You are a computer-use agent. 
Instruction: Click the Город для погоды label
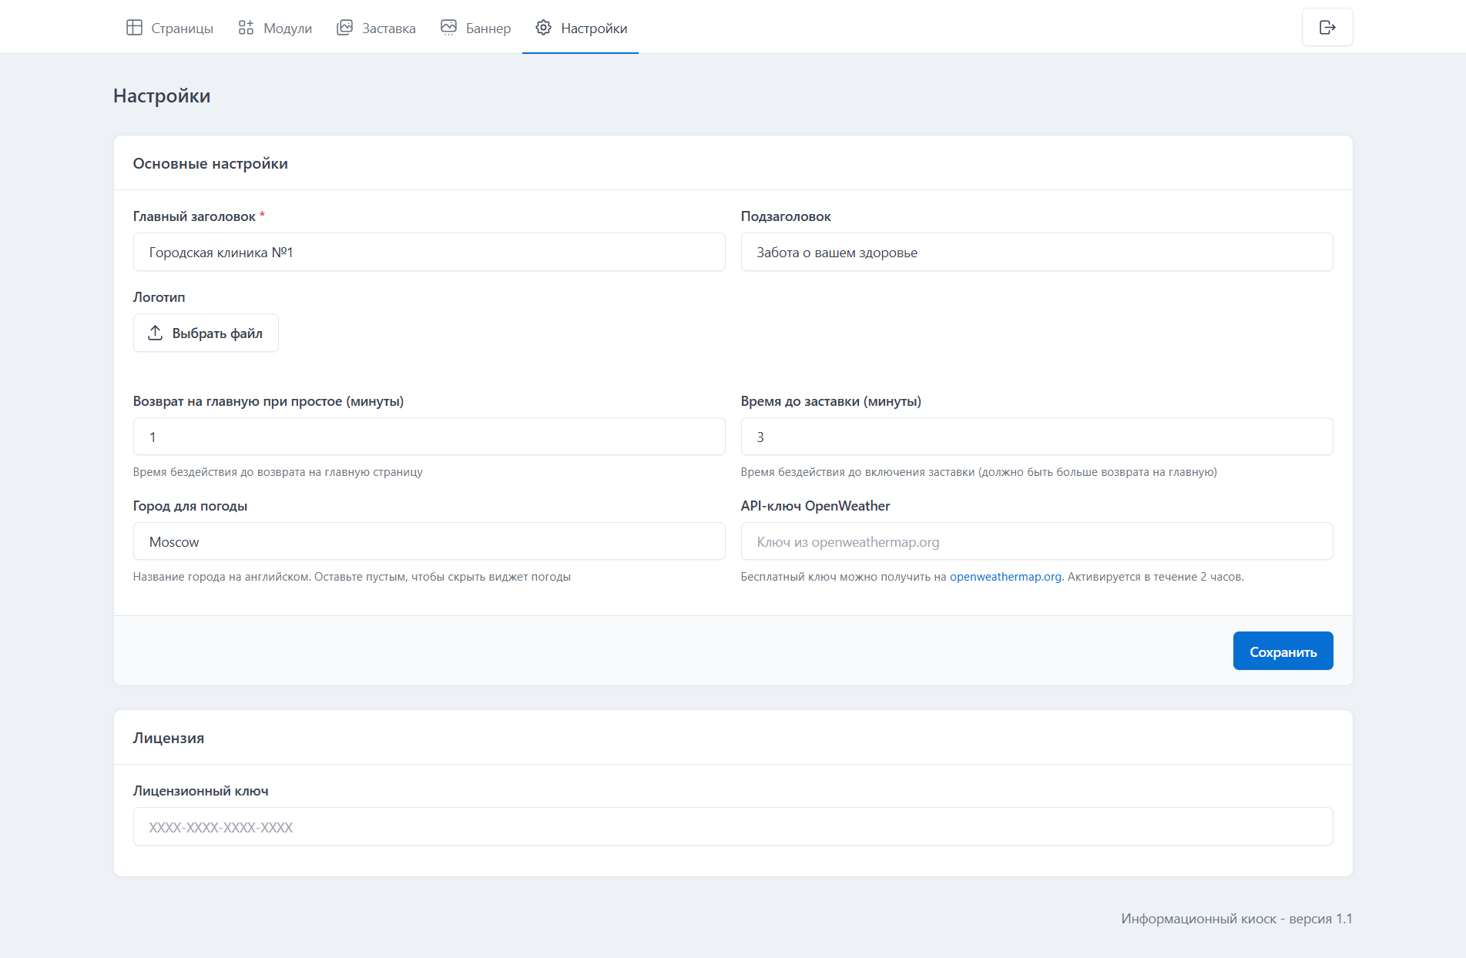(x=190, y=506)
